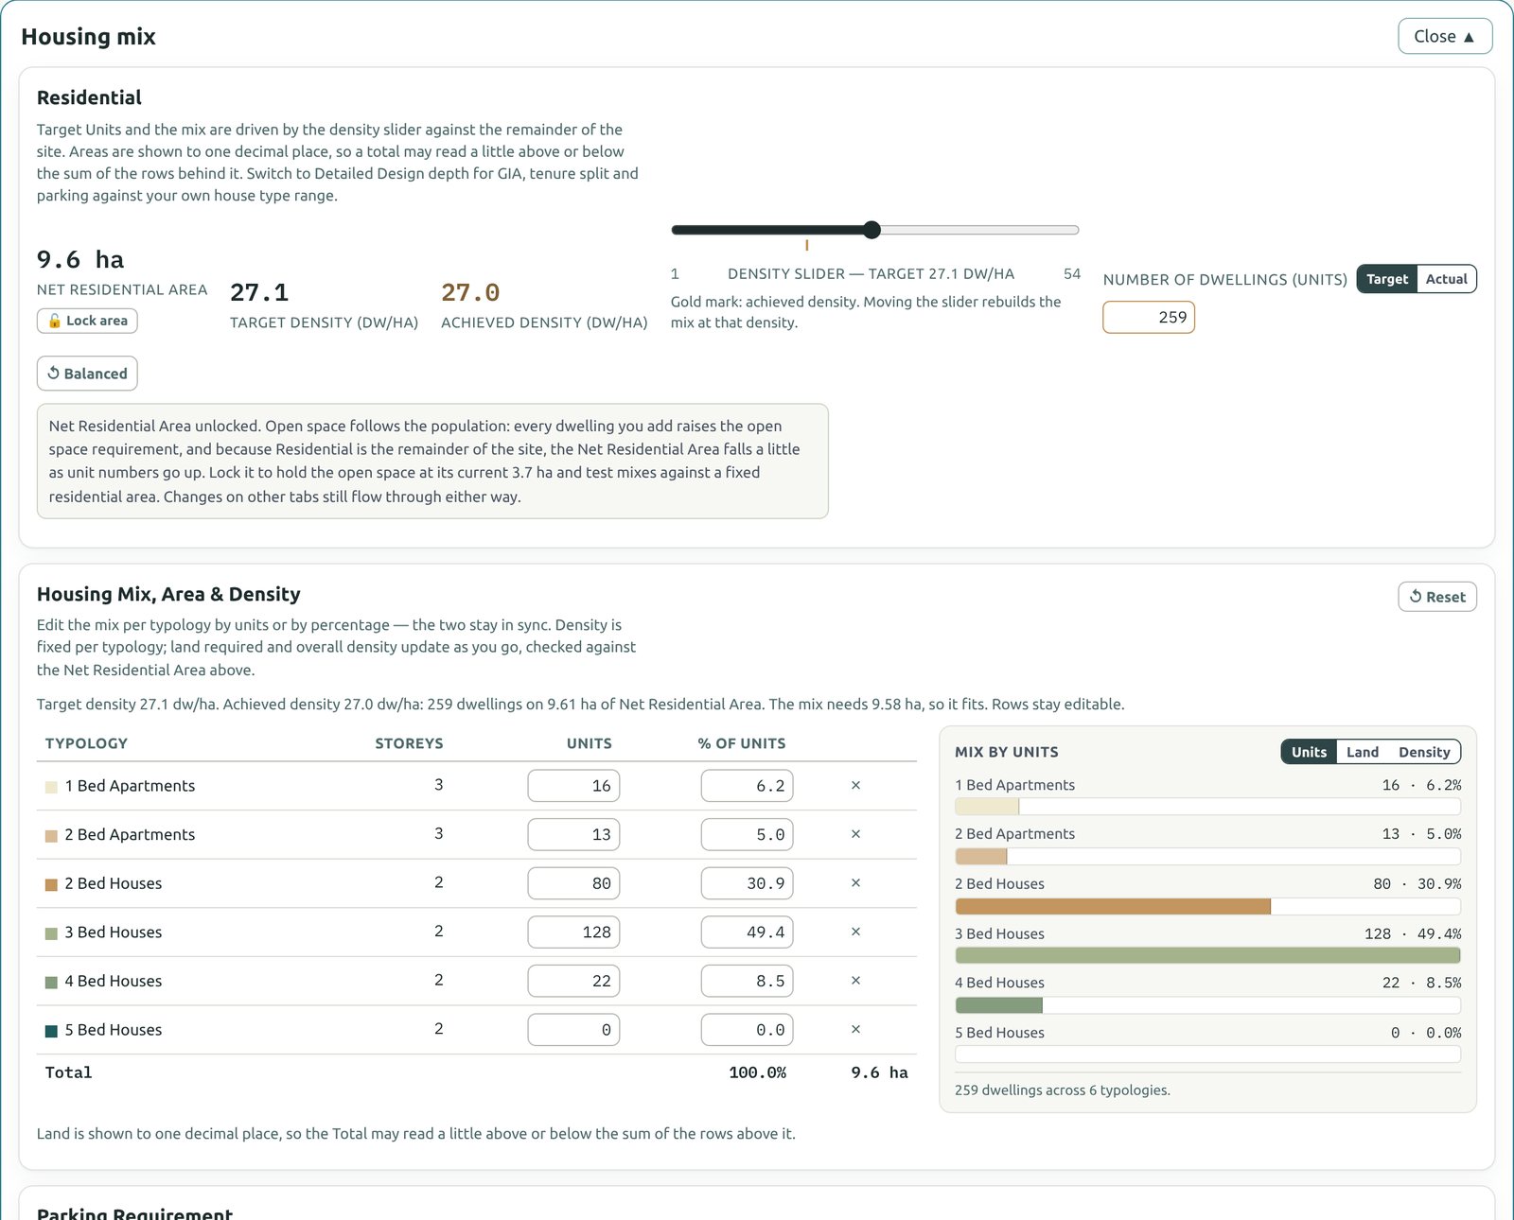Image resolution: width=1514 pixels, height=1220 pixels.
Task: Click '259 dwellings across 6 typologies.' text
Action: pos(1062,1090)
